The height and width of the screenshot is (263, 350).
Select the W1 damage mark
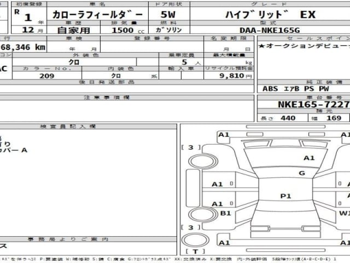pos(345,213)
